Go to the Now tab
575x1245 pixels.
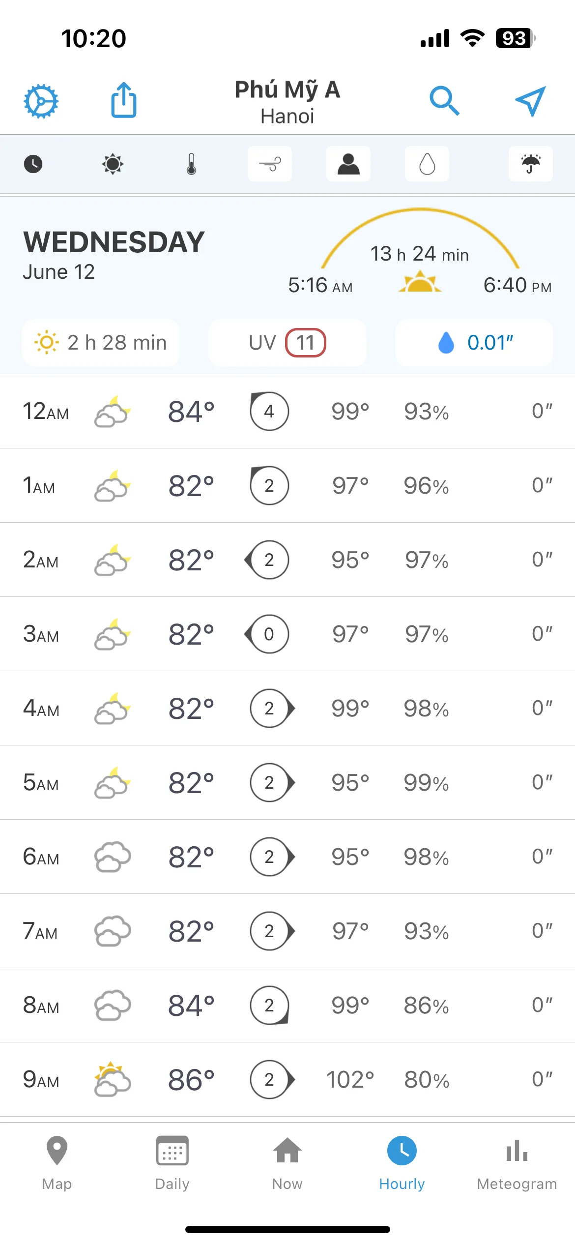pos(287,1163)
